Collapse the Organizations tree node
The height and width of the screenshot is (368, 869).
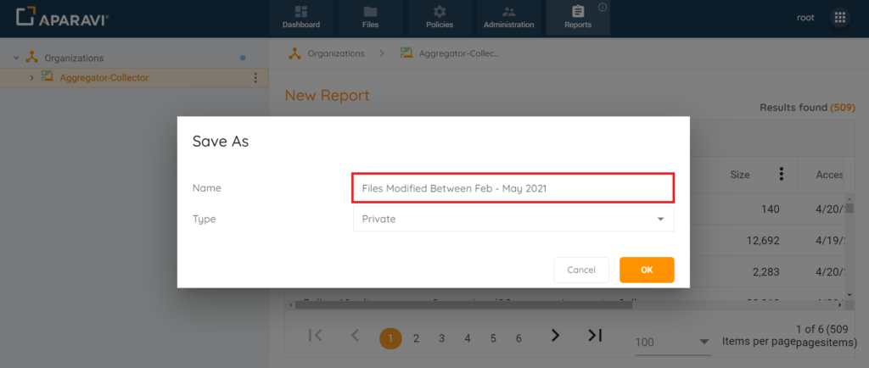point(16,58)
